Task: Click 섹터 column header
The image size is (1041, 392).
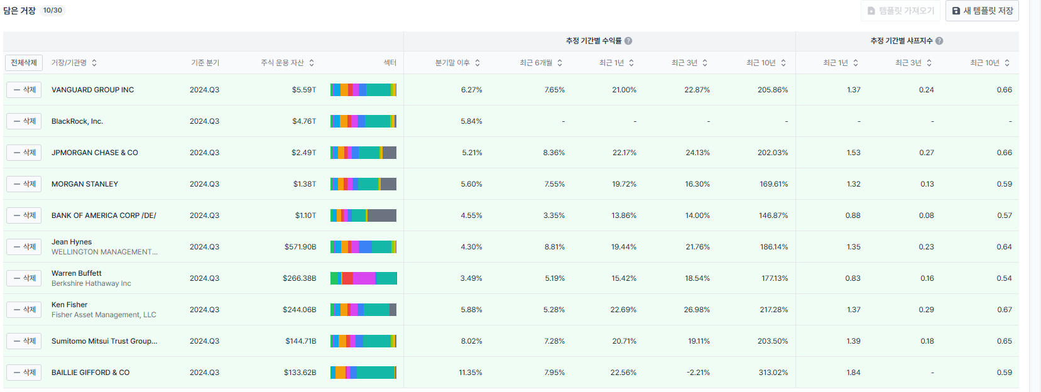Action: (x=390, y=63)
